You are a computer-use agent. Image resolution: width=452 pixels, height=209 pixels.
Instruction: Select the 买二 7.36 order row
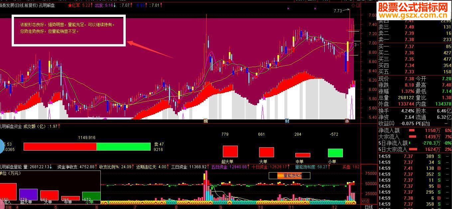tap(415, 53)
